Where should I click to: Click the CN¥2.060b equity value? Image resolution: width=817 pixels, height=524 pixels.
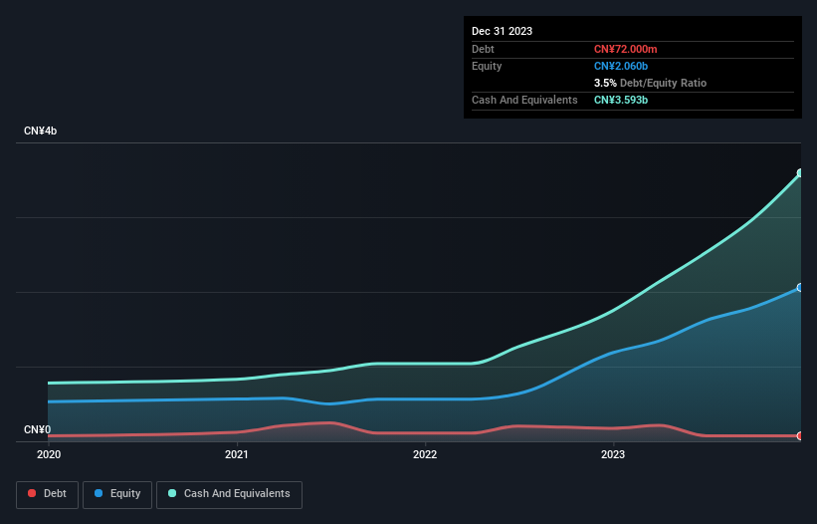pyautogui.click(x=621, y=66)
